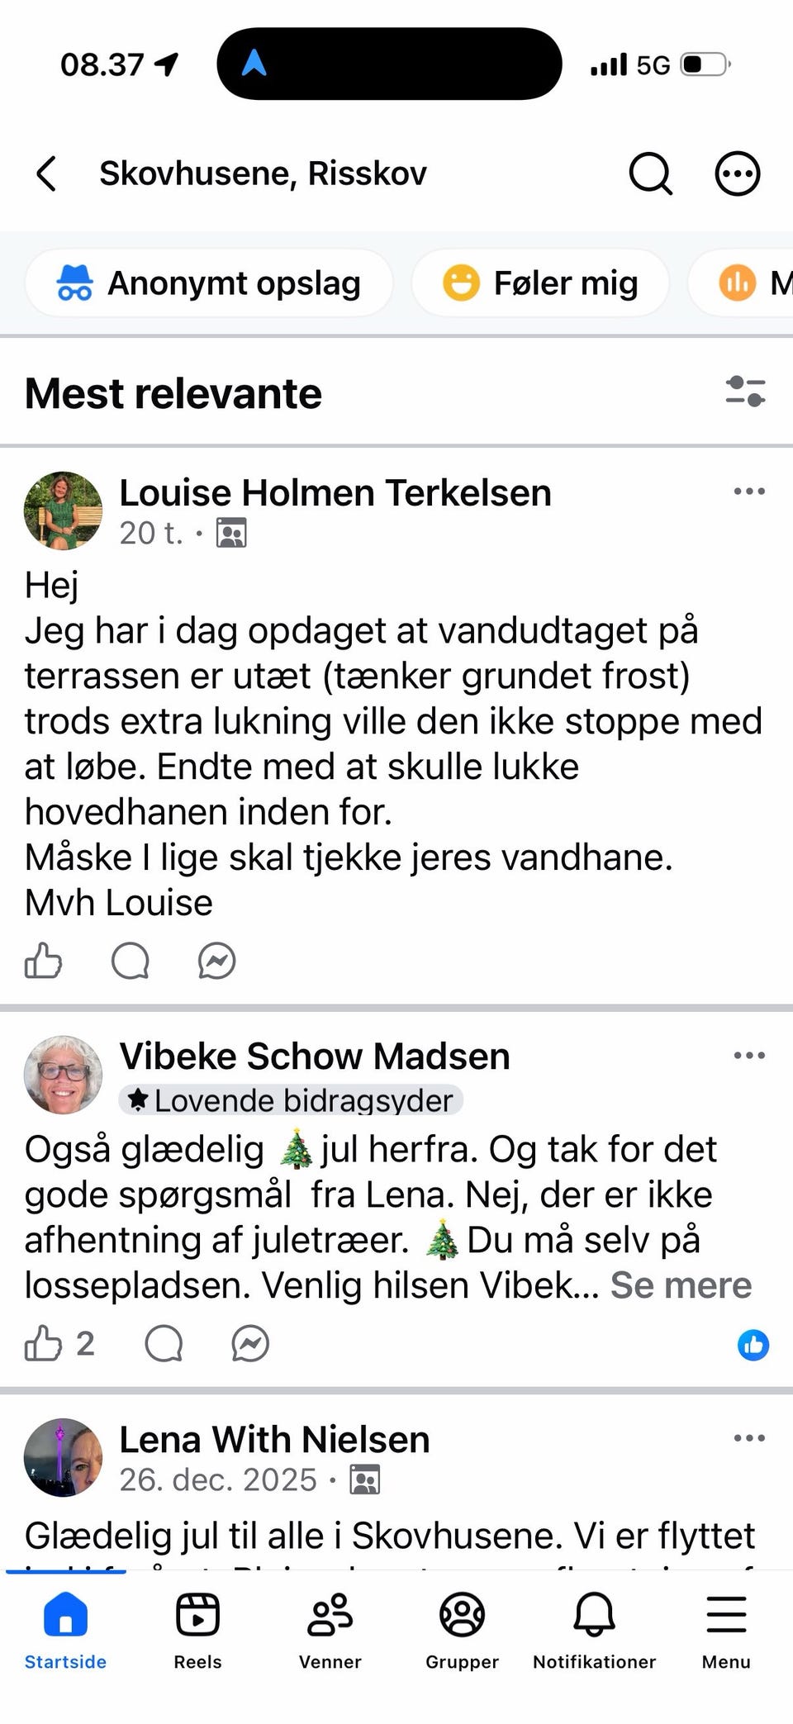
Task: Share Vibeke's post through Messenger icon
Action: (x=250, y=1343)
